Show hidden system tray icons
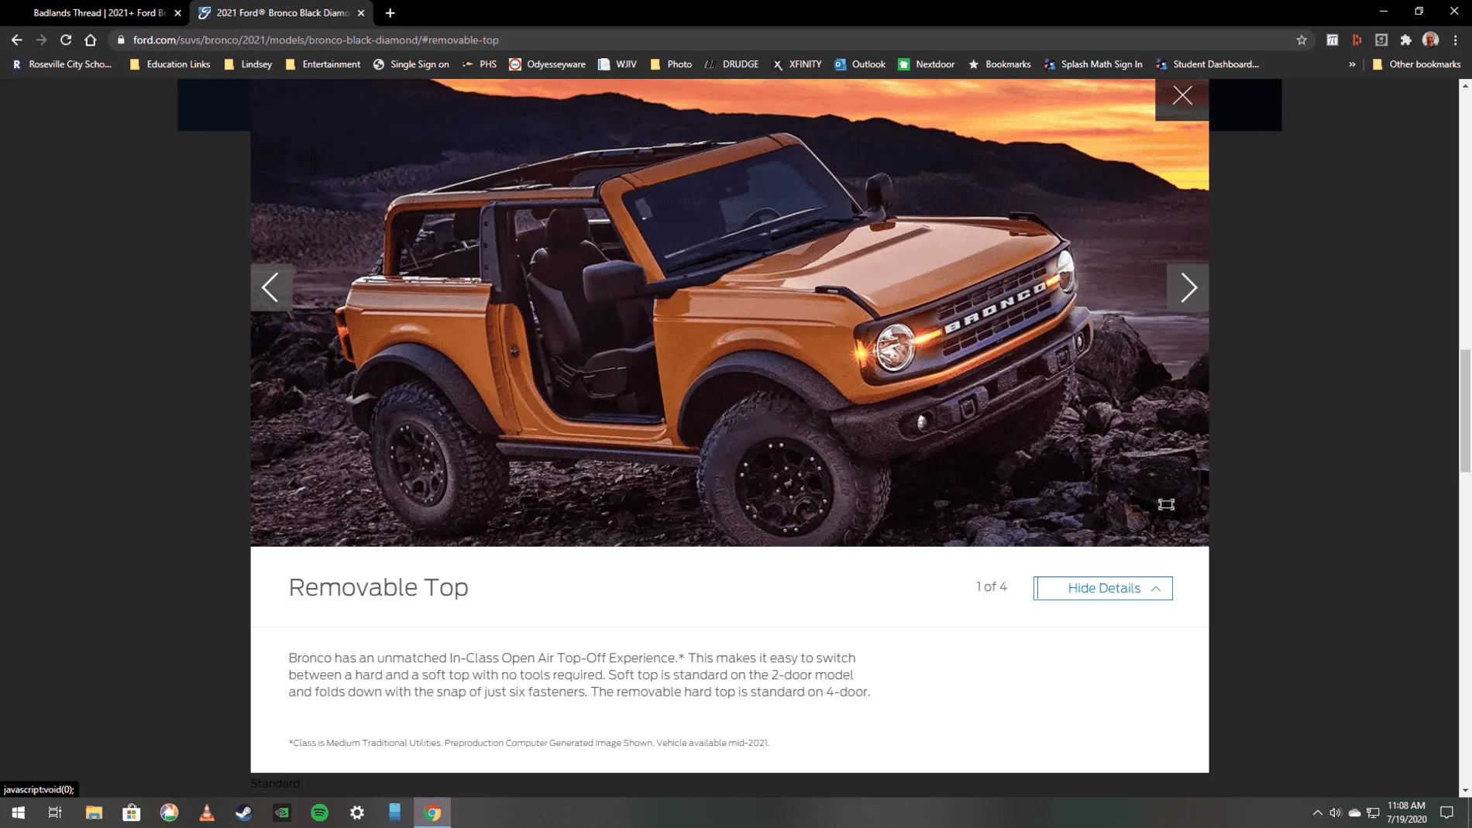The width and height of the screenshot is (1472, 828). 1317,813
